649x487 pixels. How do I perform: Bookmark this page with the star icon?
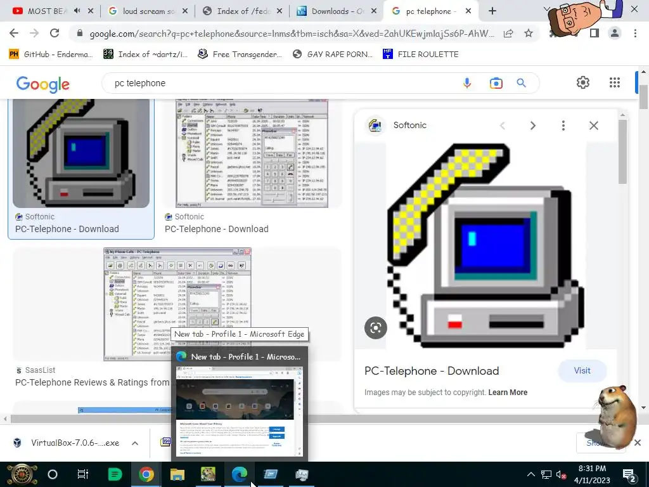[x=529, y=34]
